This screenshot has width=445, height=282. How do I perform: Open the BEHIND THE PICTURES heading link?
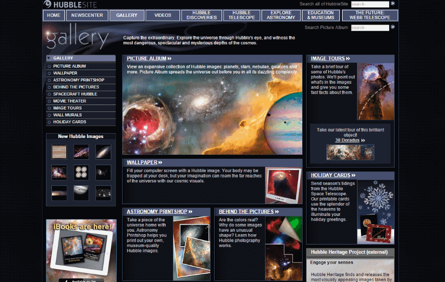pyautogui.click(x=249, y=211)
